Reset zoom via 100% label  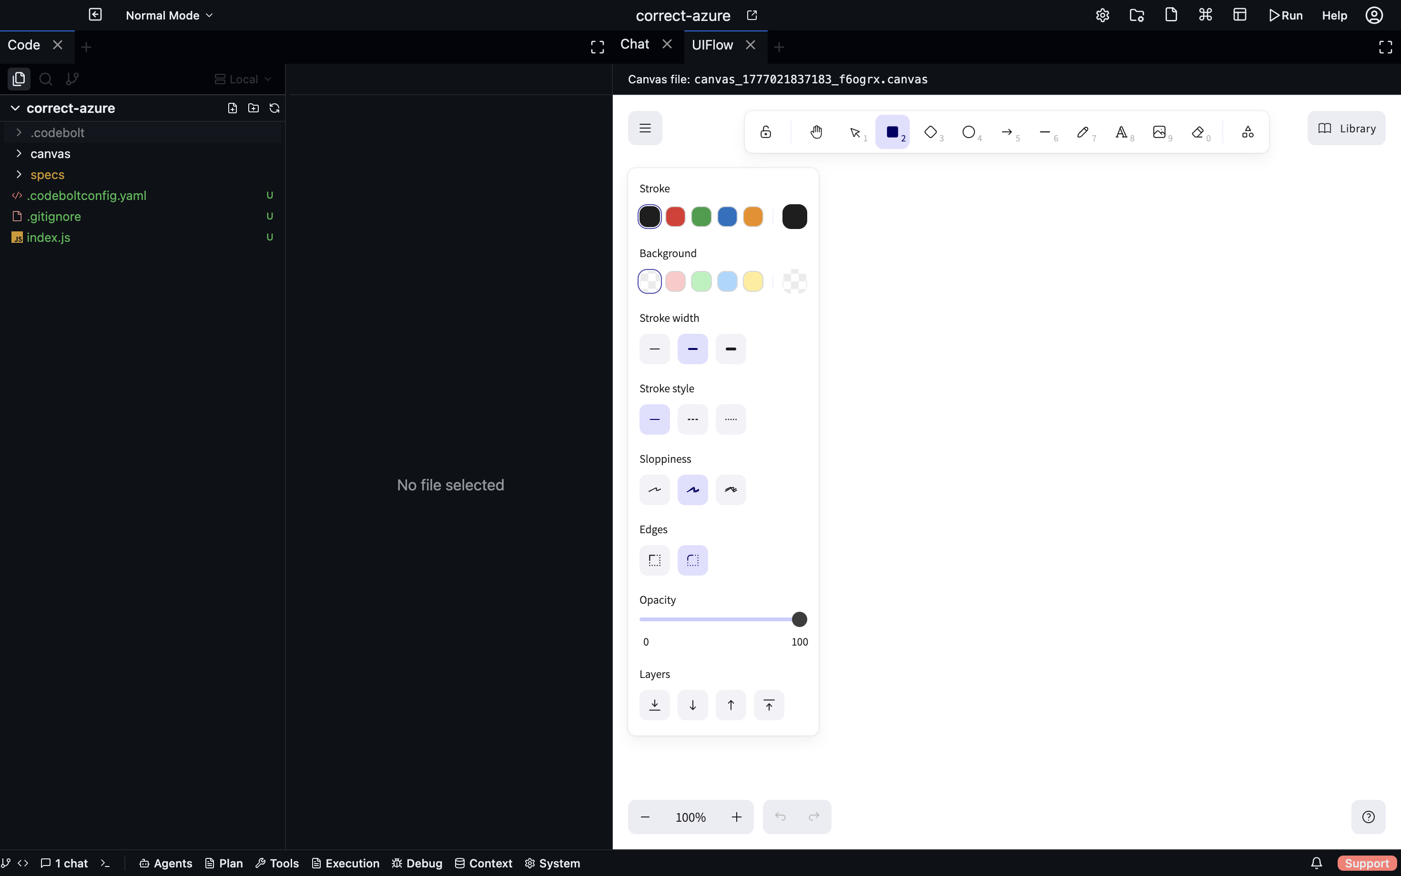pos(690,817)
